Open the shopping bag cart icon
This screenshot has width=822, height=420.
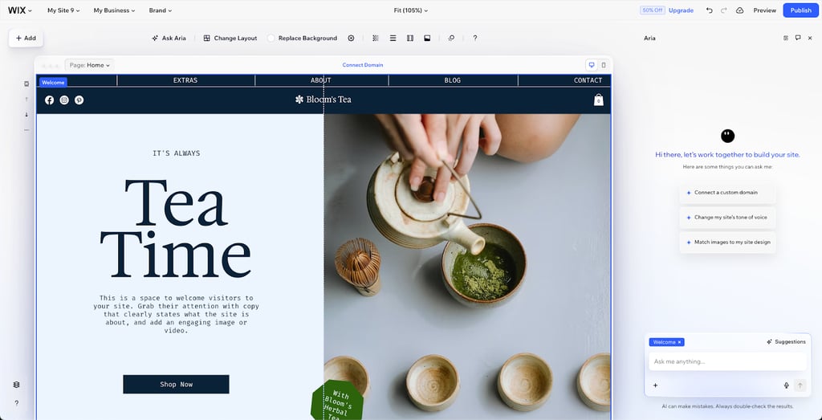[599, 100]
